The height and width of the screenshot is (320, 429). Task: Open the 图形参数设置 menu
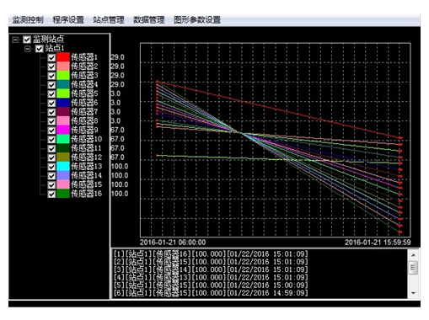coord(197,20)
